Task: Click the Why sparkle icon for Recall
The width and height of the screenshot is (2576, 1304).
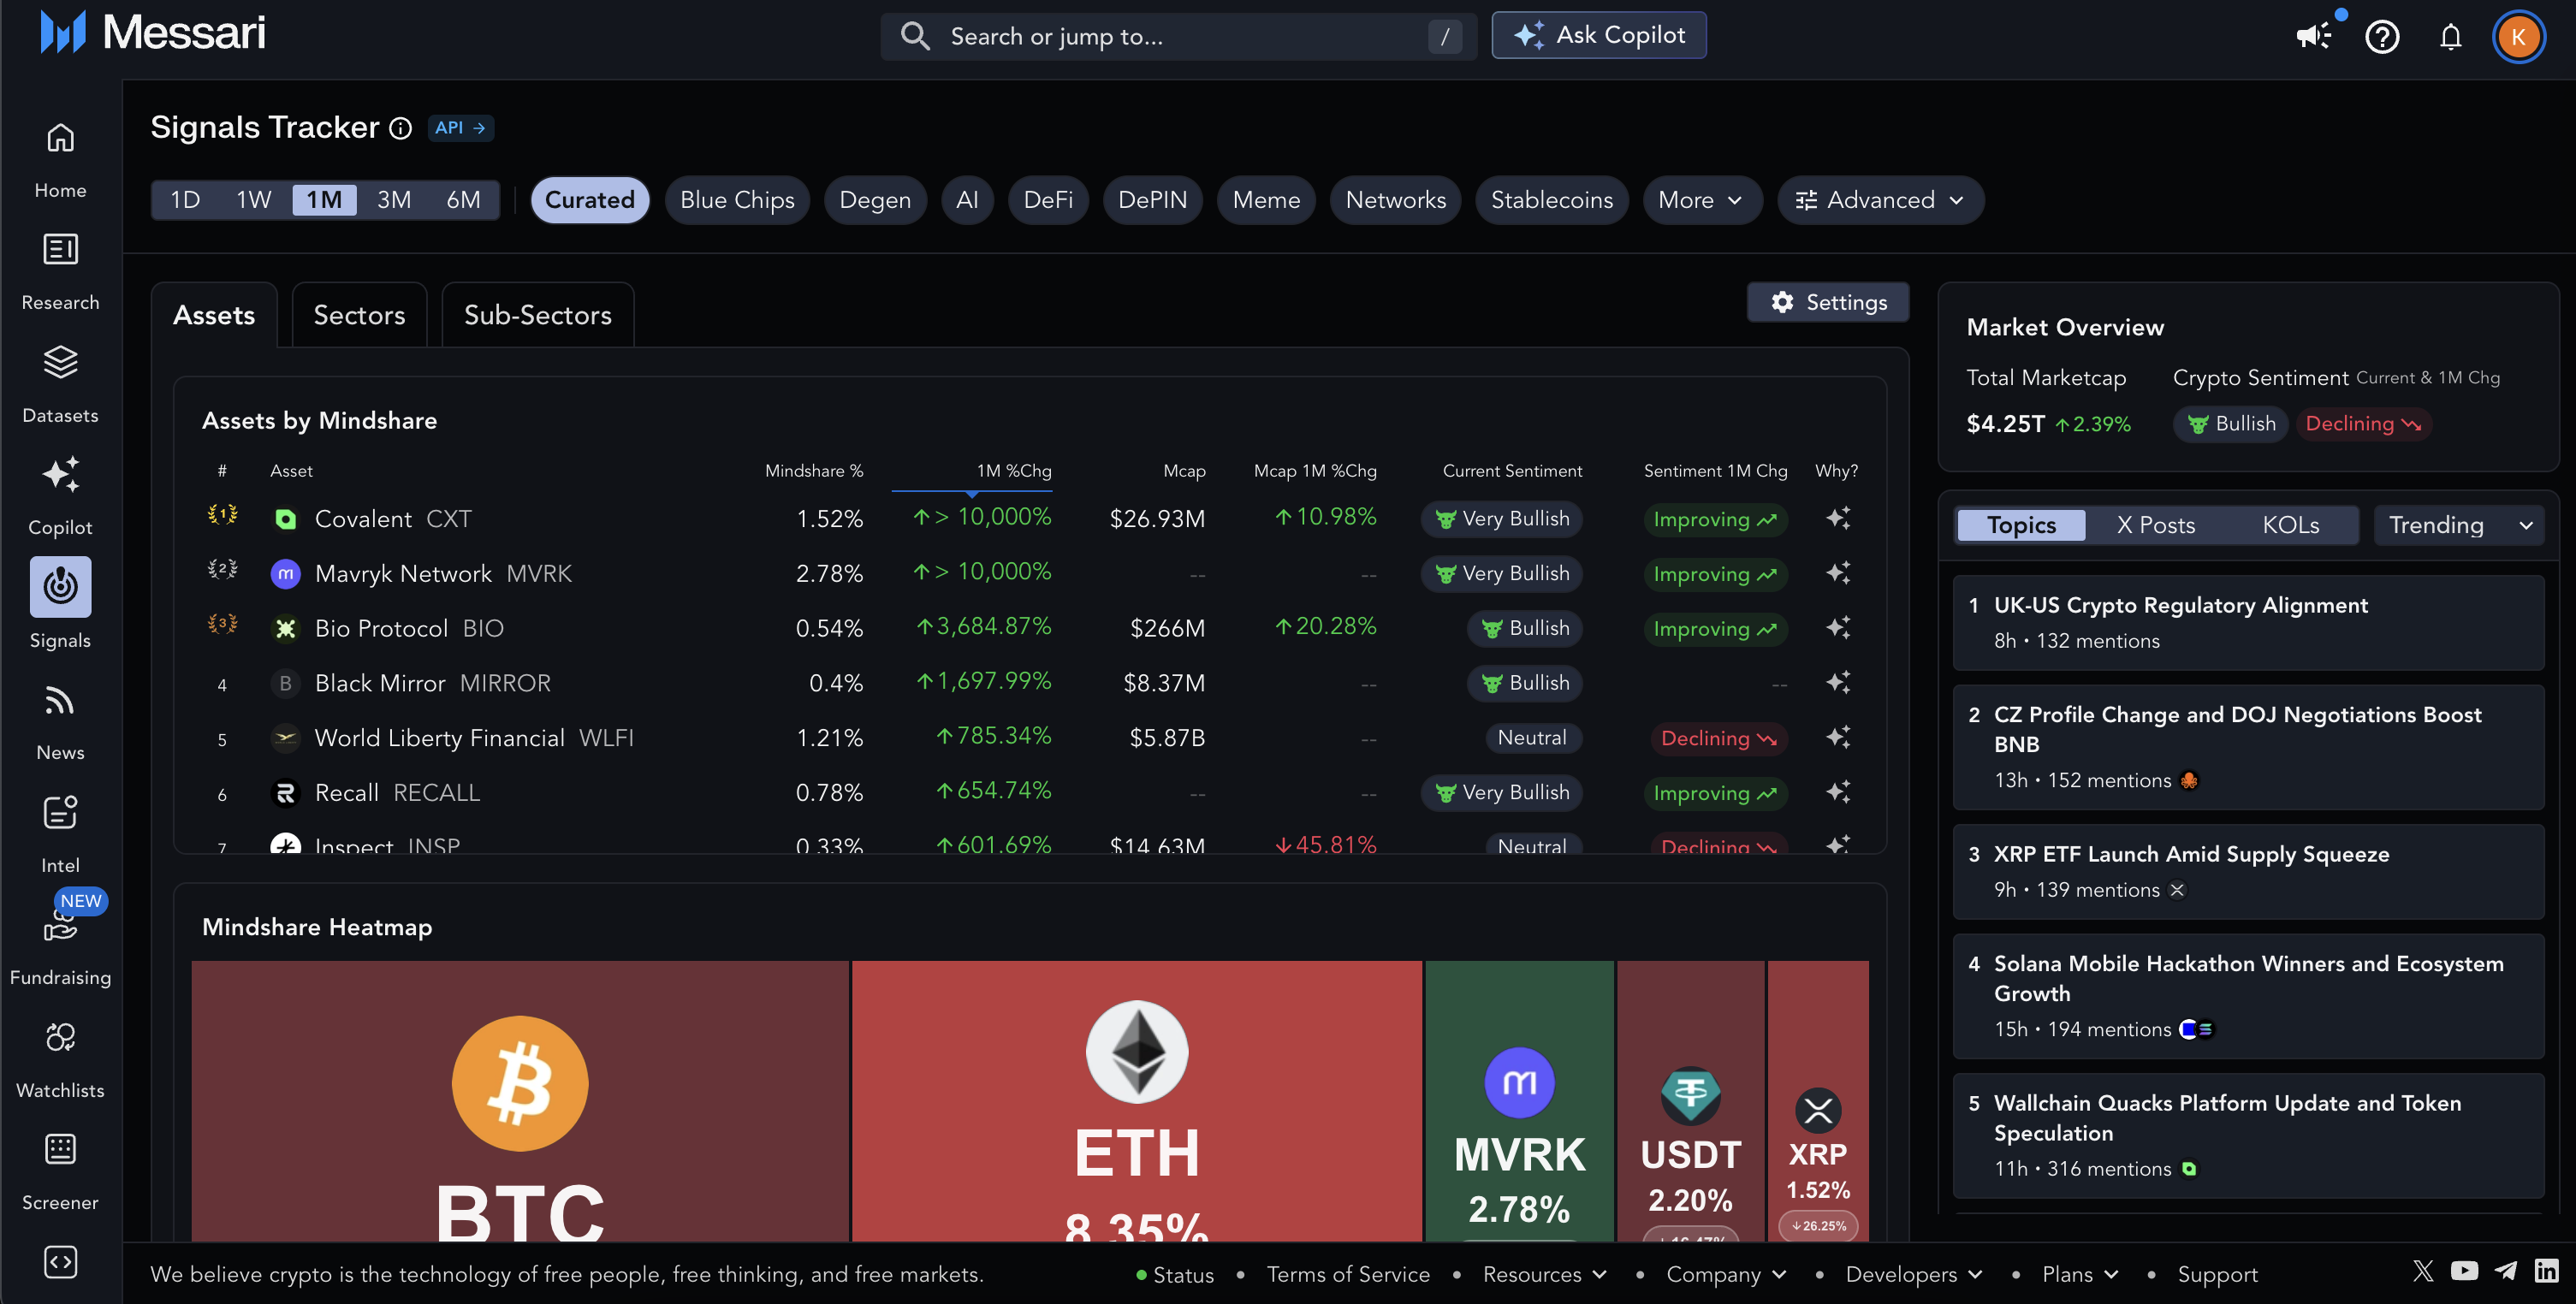Action: [x=1838, y=792]
